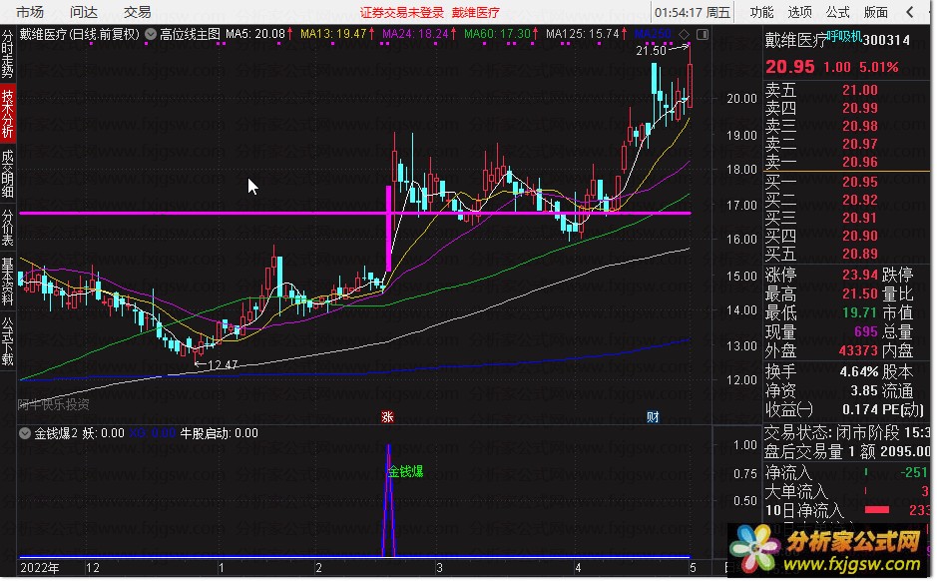Click 卖五 price 21.00
This screenshot has width=937, height=581.
[860, 90]
